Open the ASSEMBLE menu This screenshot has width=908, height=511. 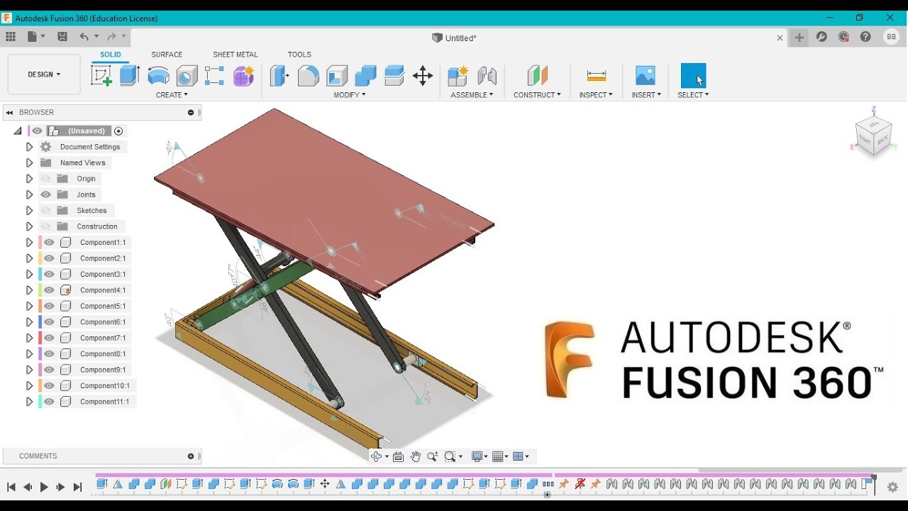coord(472,94)
